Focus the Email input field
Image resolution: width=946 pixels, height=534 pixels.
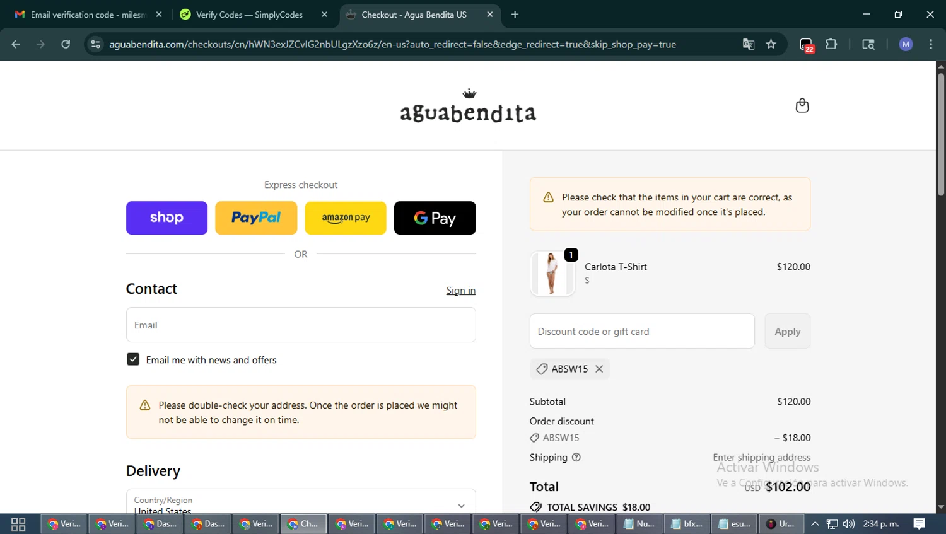[301, 325]
